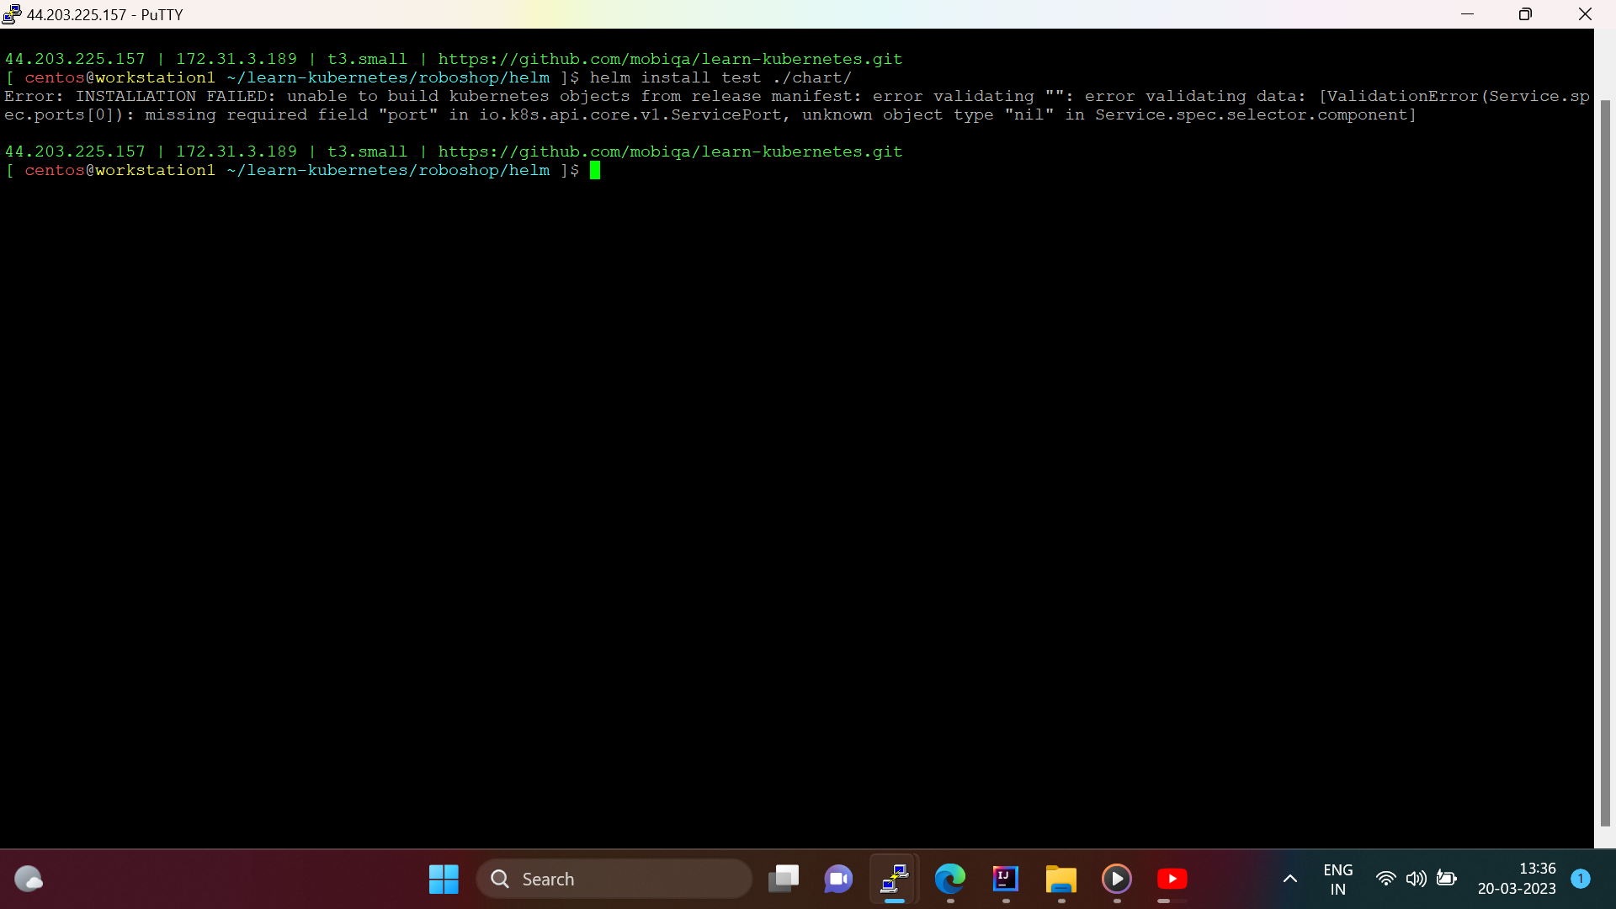This screenshot has width=1616, height=909.
Task: Open the Wi-Fi network settings
Action: [1385, 879]
